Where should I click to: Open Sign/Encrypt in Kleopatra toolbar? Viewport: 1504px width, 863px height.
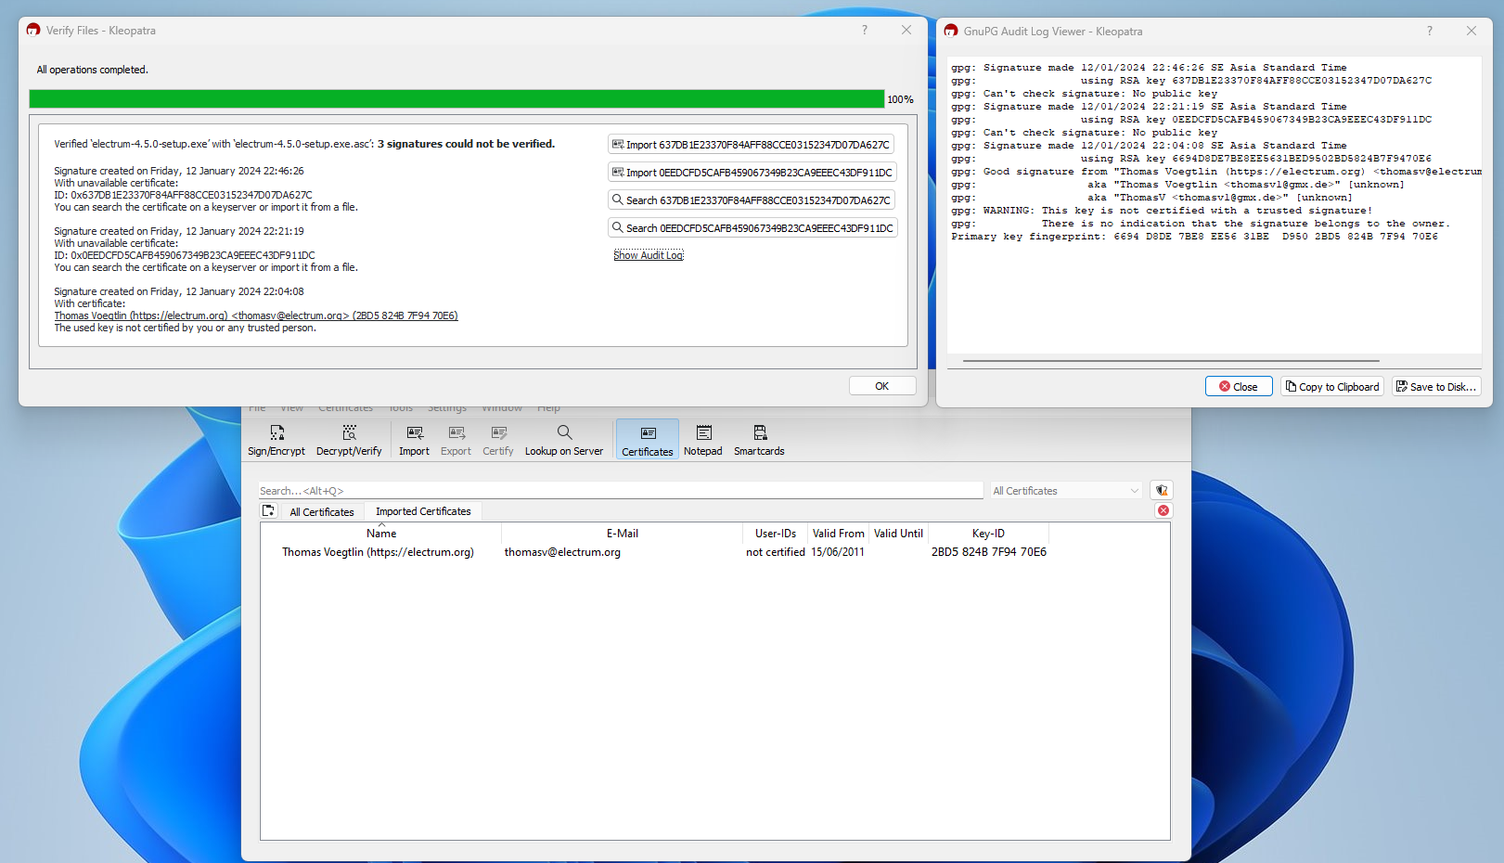click(276, 440)
